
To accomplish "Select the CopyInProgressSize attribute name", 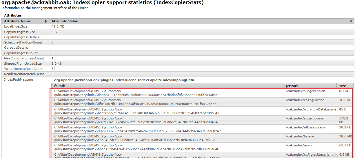I will (x=19, y=32).
